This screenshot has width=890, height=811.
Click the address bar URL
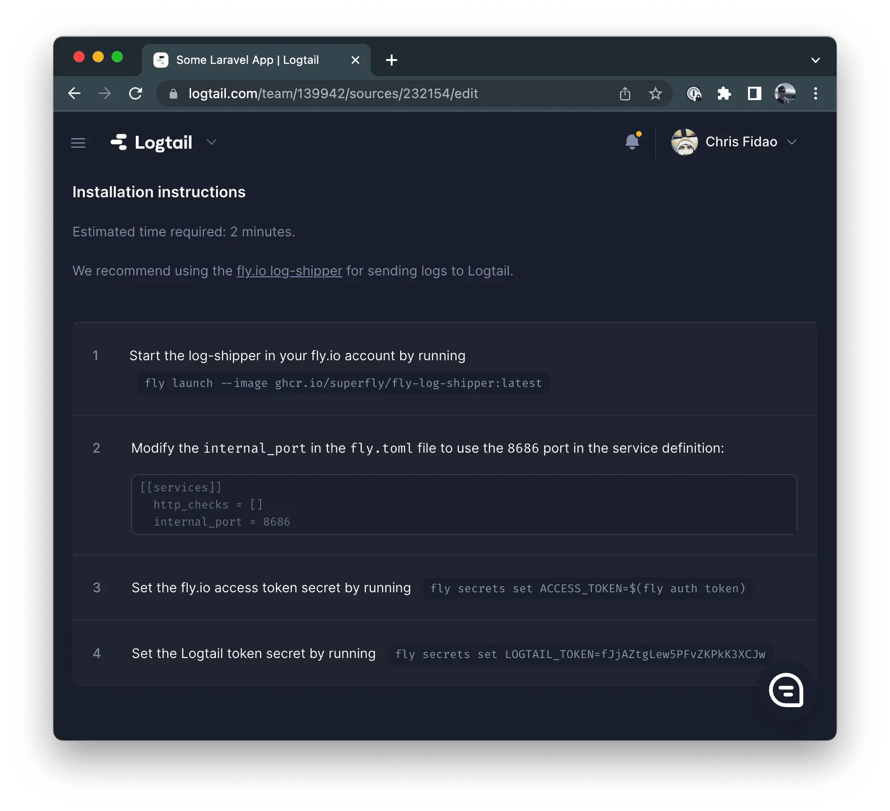333,94
